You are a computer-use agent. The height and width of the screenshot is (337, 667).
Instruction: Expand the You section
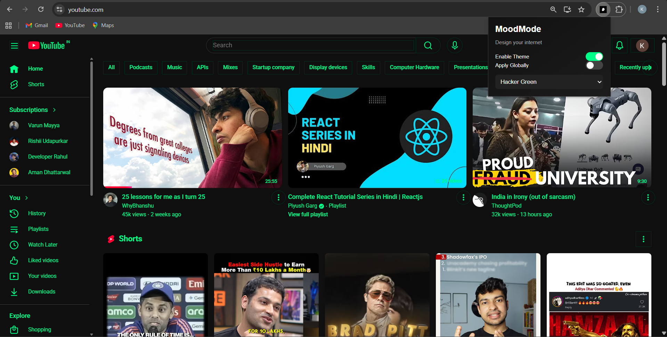[x=19, y=198]
